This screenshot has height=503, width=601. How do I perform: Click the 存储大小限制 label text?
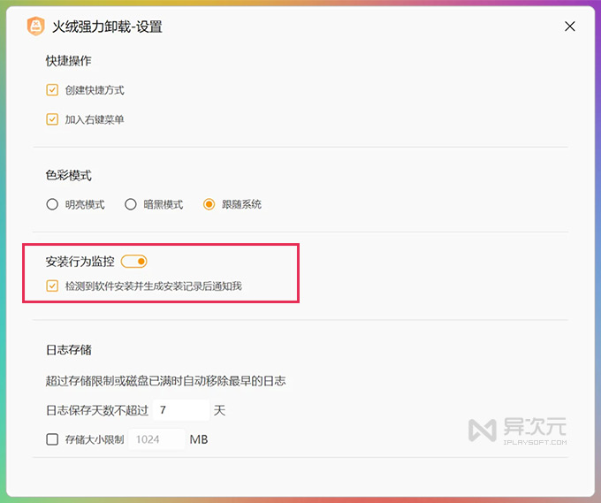click(x=95, y=439)
